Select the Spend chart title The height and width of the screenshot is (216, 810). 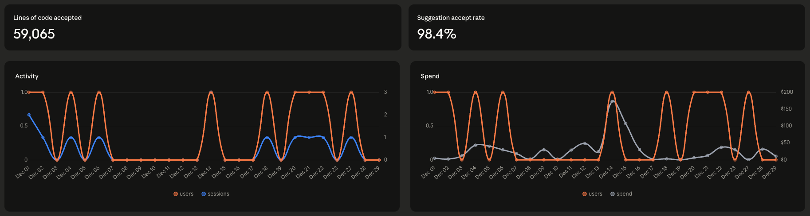pos(430,76)
